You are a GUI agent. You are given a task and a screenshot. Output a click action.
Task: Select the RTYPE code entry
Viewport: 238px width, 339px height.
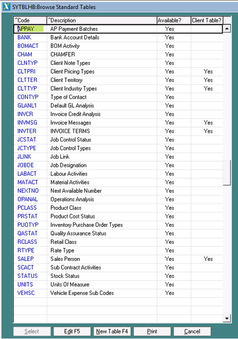26,250
